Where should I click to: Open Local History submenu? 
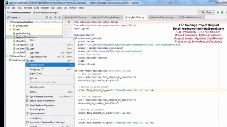[50, 118]
